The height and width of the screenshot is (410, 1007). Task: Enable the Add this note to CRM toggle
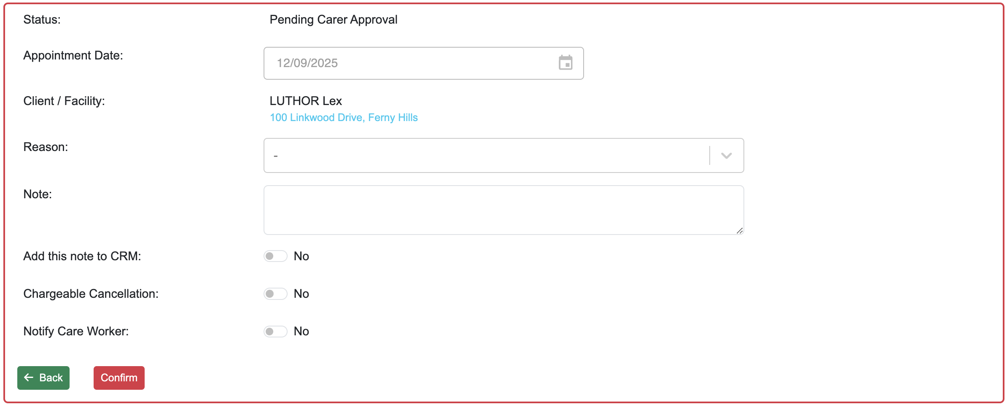pos(275,256)
